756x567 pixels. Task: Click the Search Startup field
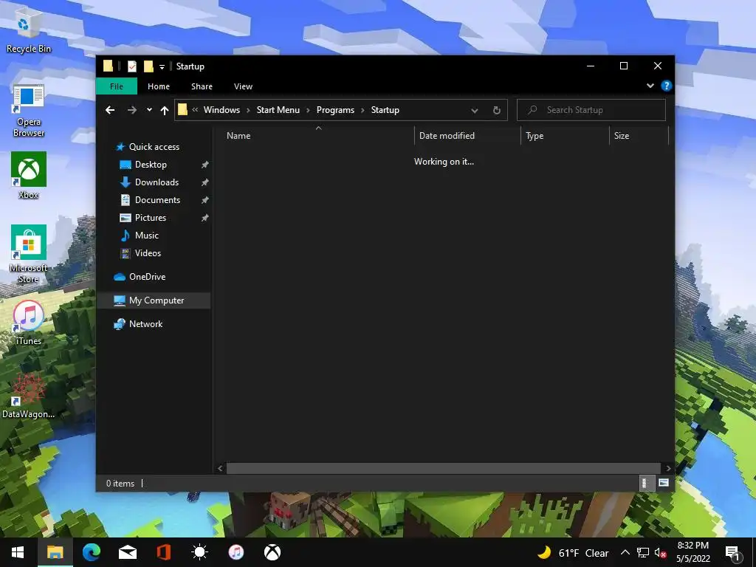click(591, 110)
